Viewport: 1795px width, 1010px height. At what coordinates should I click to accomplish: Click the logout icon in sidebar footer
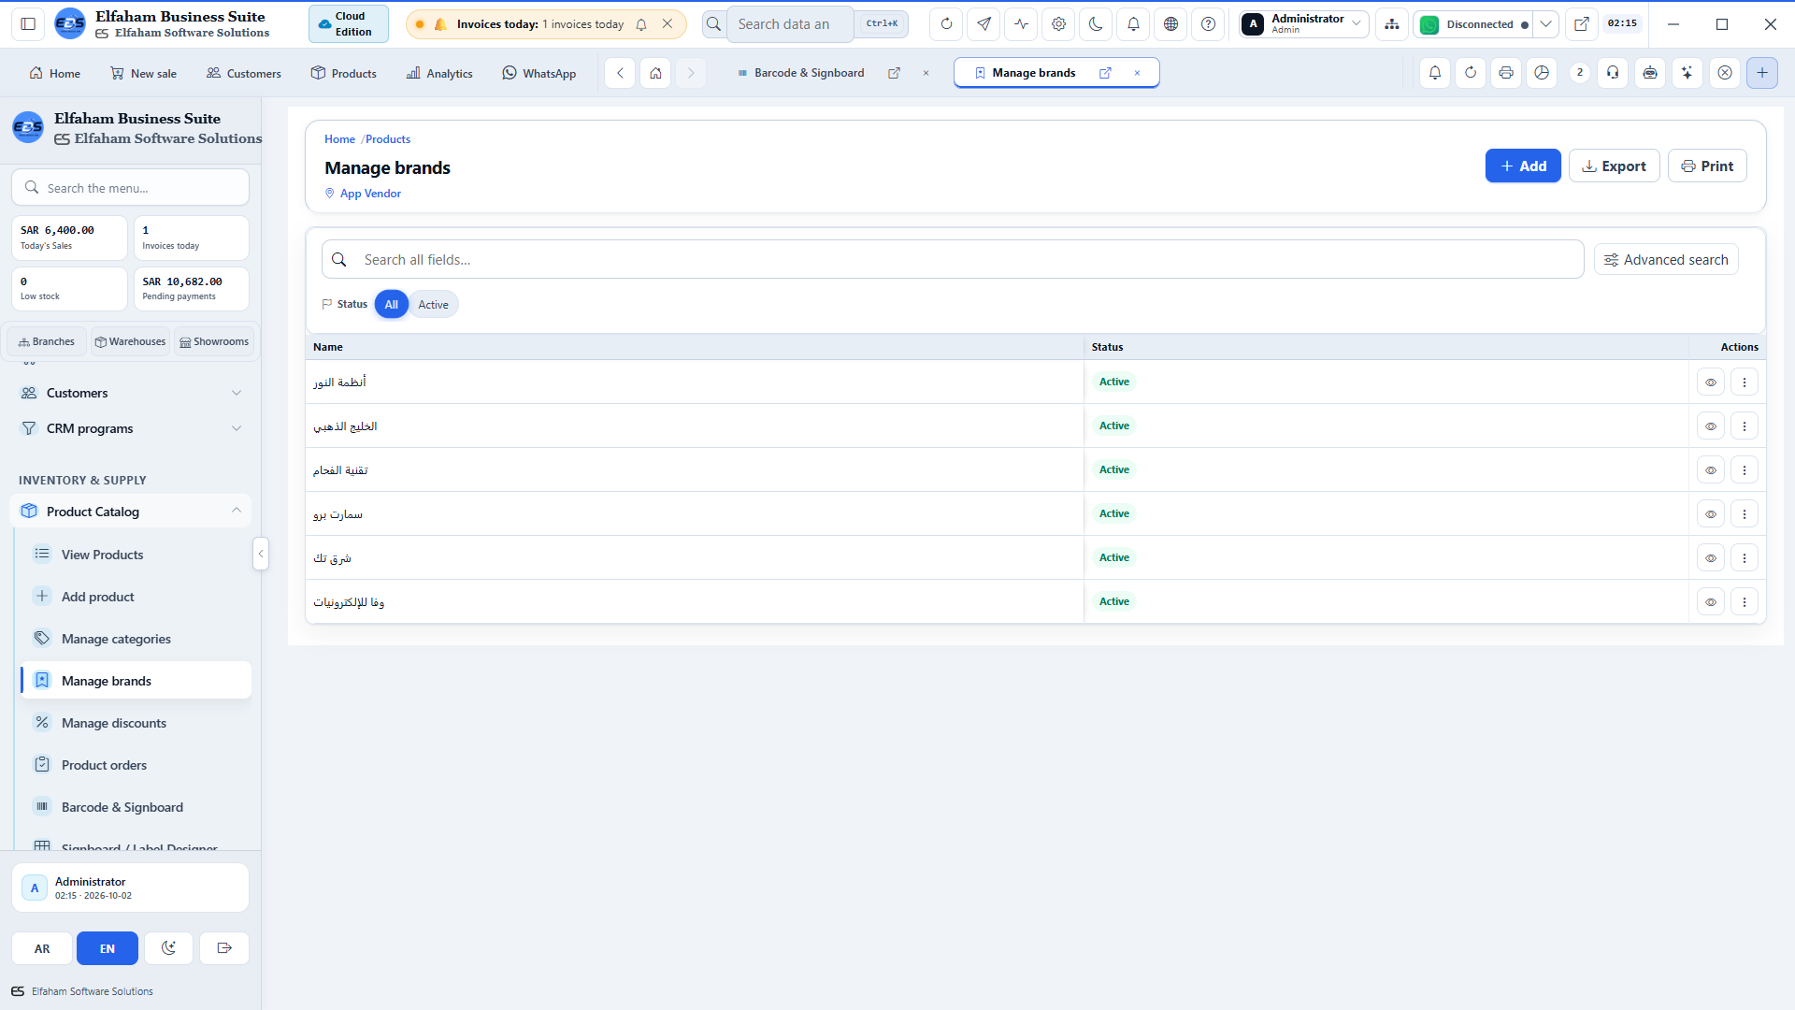click(224, 948)
